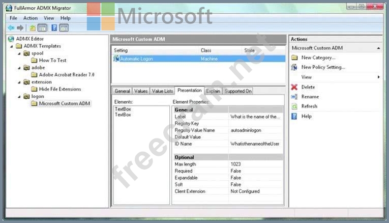Viewport: 389px width, 223px height.
Task: Click the New Policy Setting icon
Action: (294, 67)
